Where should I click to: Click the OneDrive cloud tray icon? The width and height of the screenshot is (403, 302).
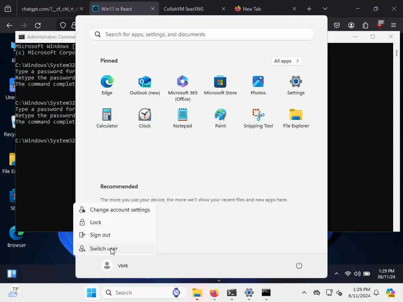317,293
